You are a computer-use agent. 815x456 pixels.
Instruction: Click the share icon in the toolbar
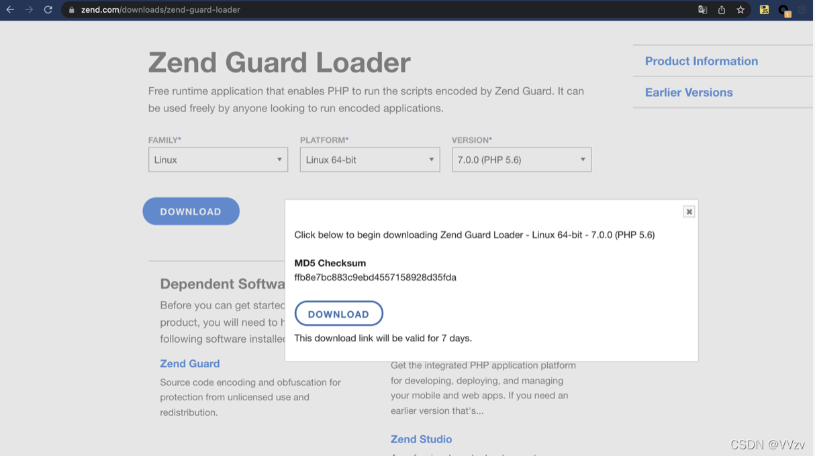point(721,10)
